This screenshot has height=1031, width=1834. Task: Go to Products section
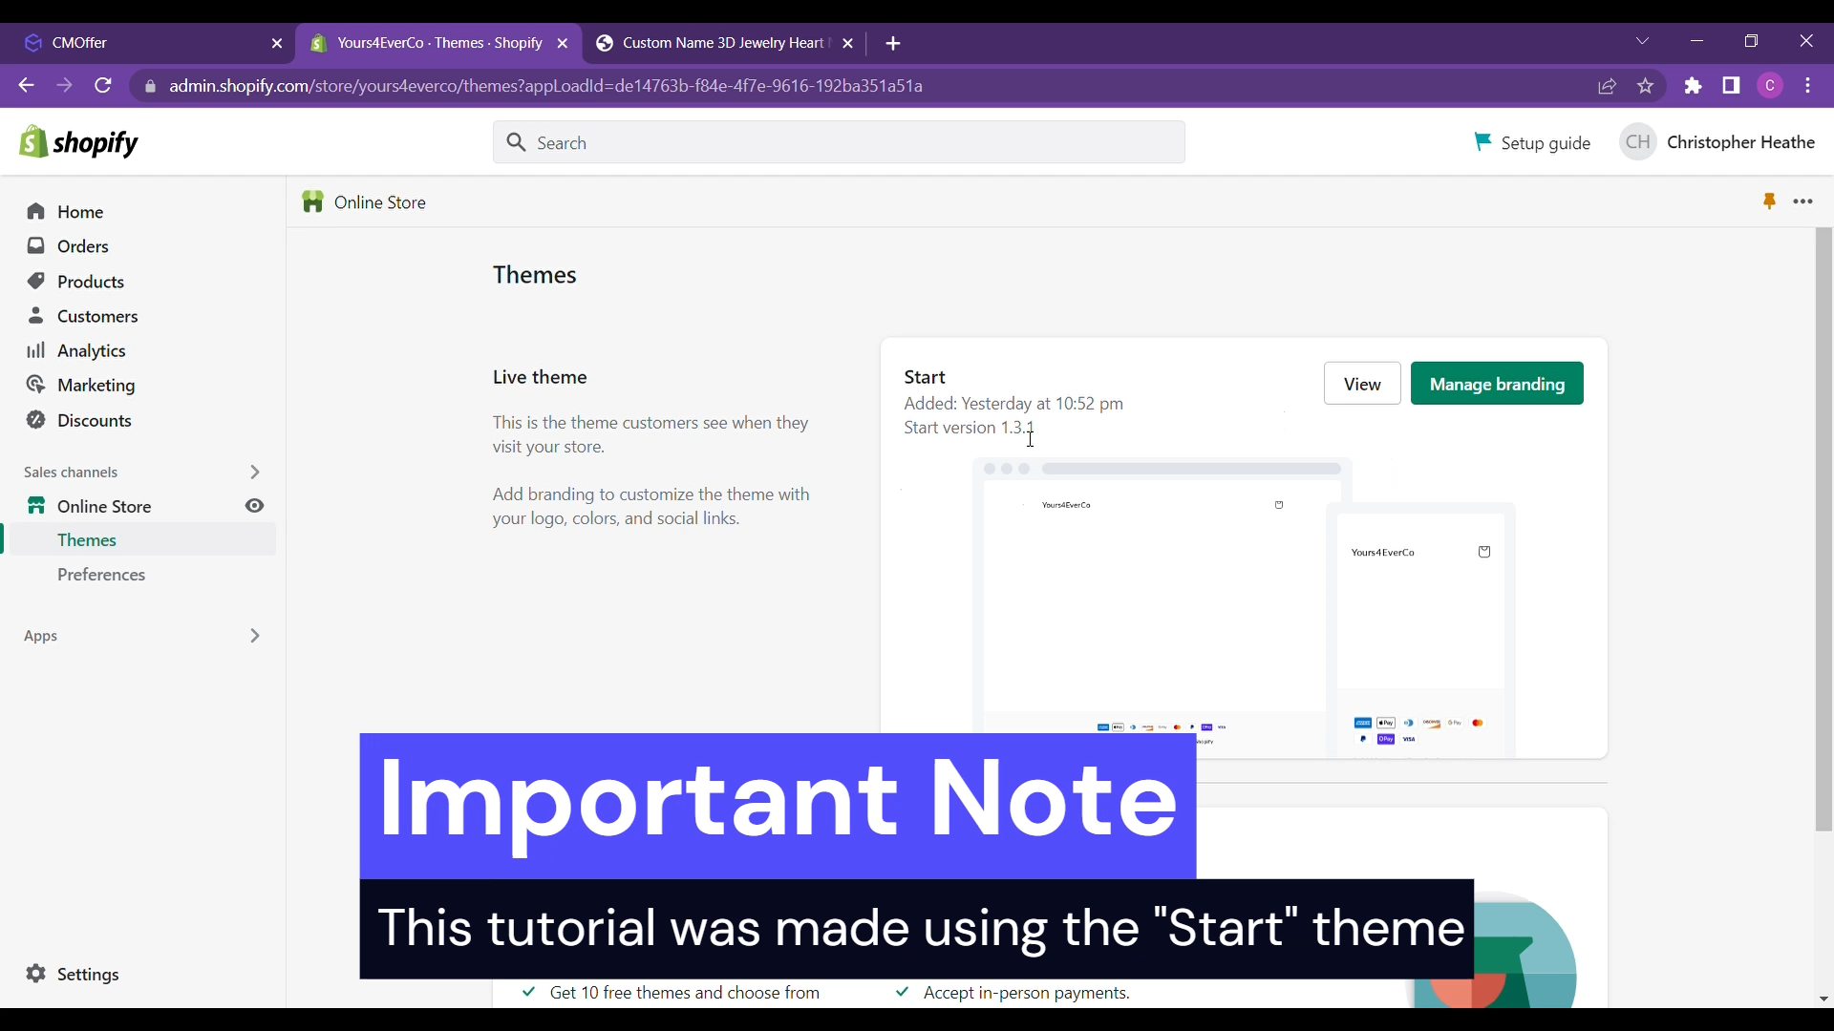click(91, 282)
